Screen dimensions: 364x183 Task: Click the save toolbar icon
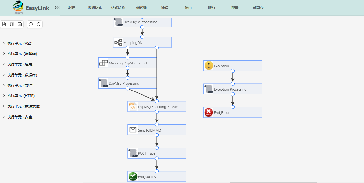click(x=20, y=24)
